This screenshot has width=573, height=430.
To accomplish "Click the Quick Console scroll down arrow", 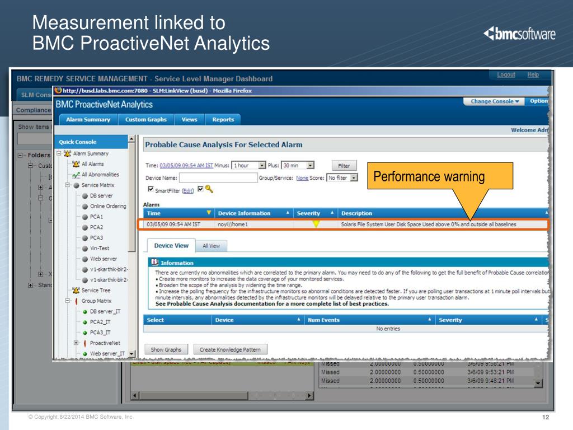I will [132, 354].
